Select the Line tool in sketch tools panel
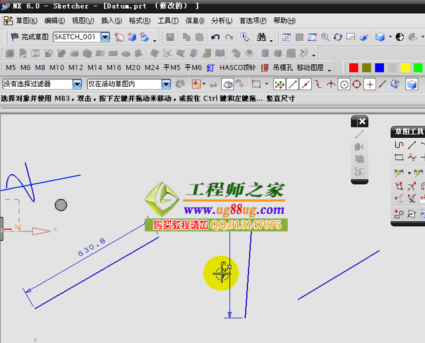The height and width of the screenshot is (343, 425). tap(412, 145)
